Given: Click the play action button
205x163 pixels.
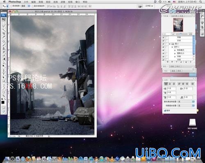Looking at the screenshot, I should [x=177, y=62].
